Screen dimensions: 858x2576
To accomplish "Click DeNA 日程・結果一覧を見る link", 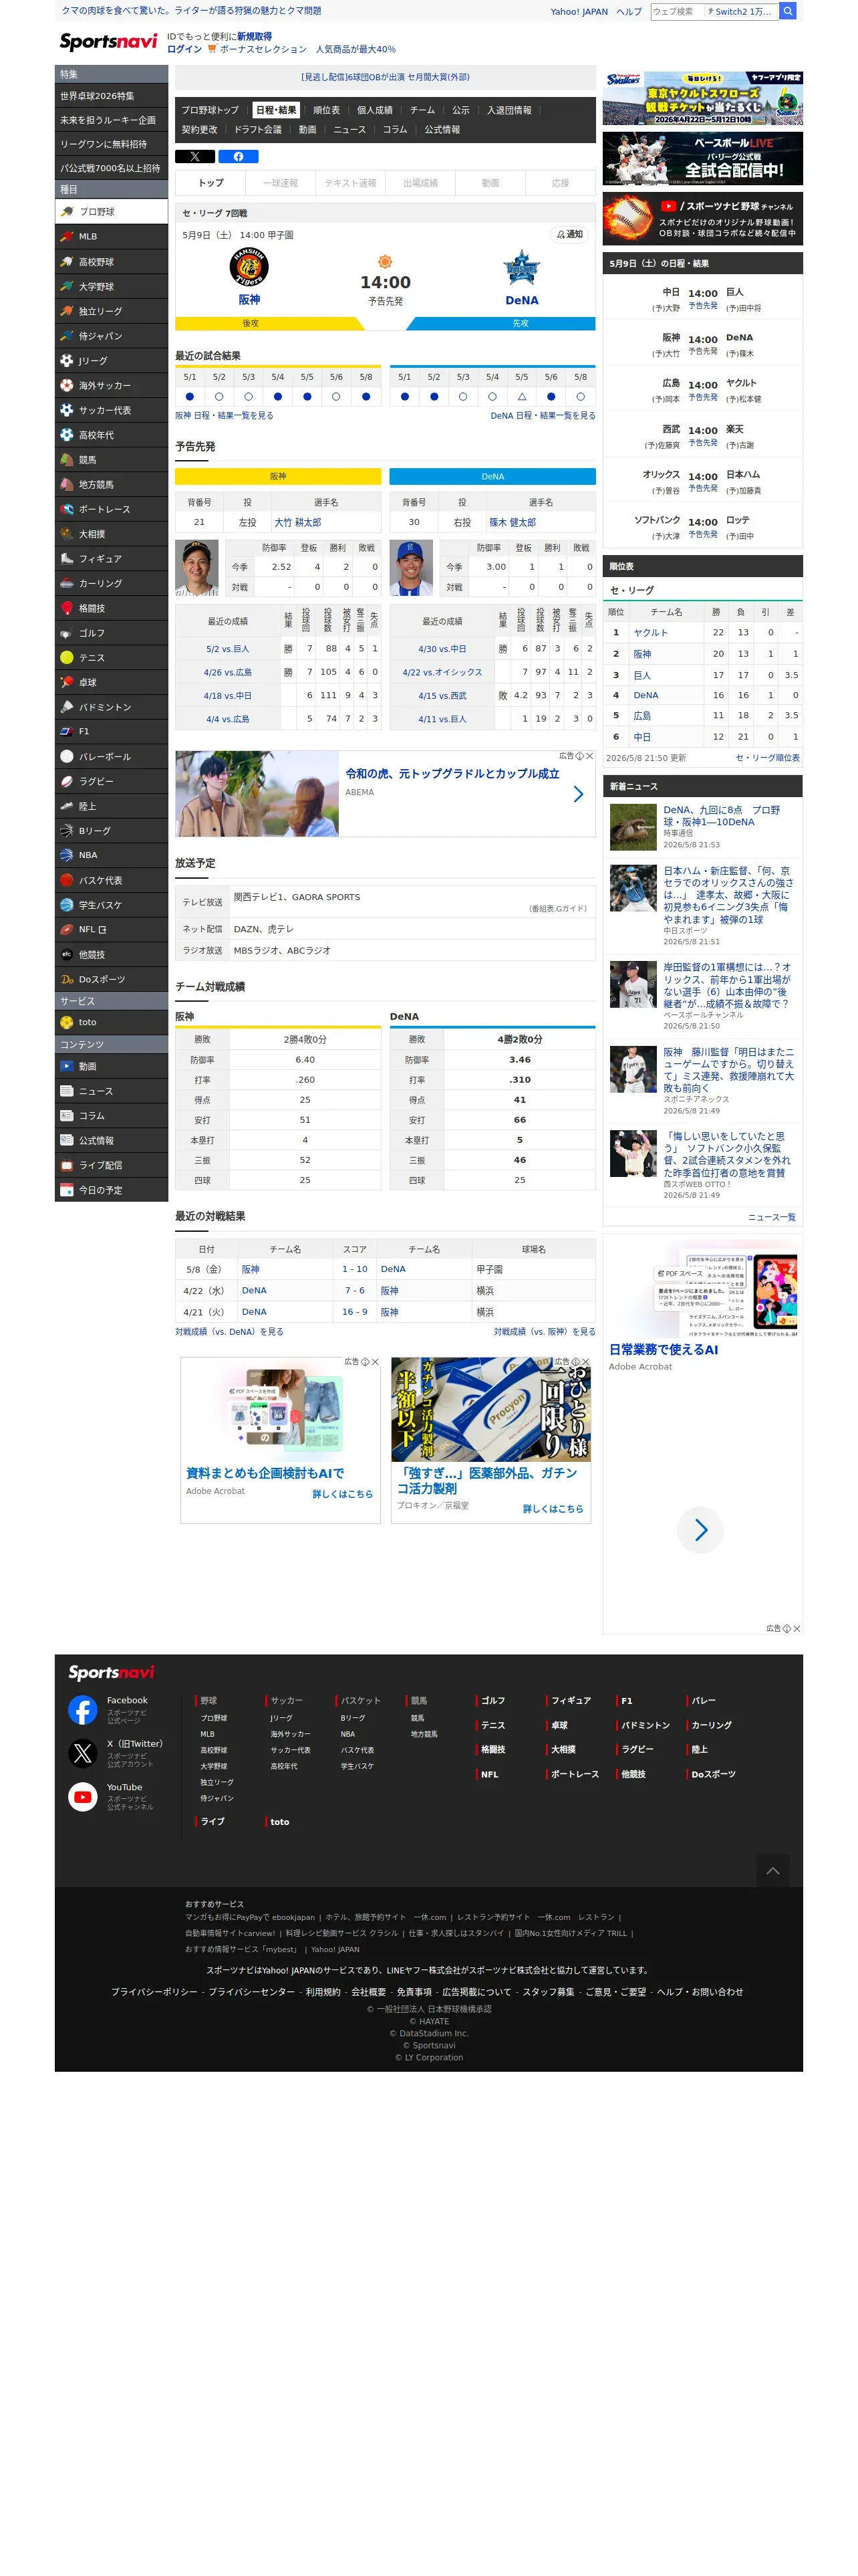I will pyautogui.click(x=543, y=416).
